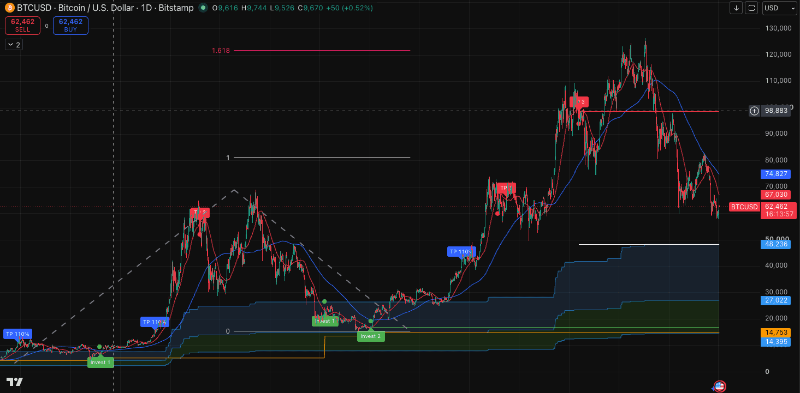Click the red 62,462 SELL button
The height and width of the screenshot is (393, 800).
[x=22, y=25]
